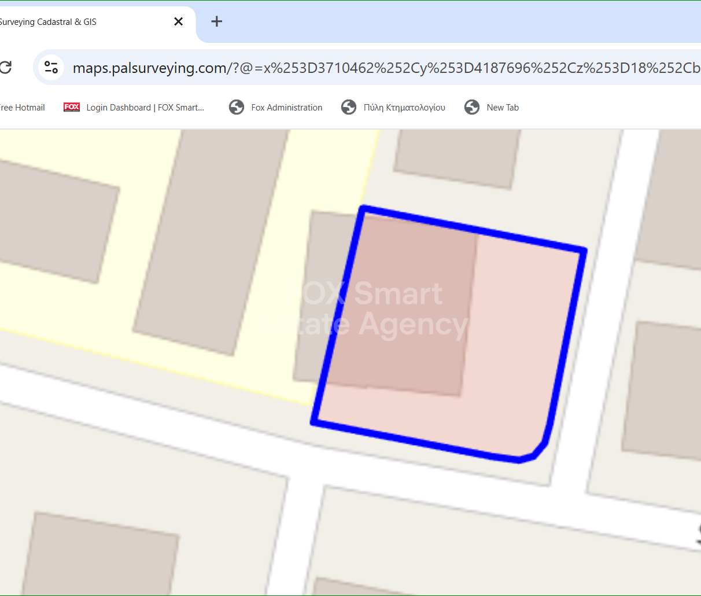Open the Free Hotmail bookmark

point(22,108)
